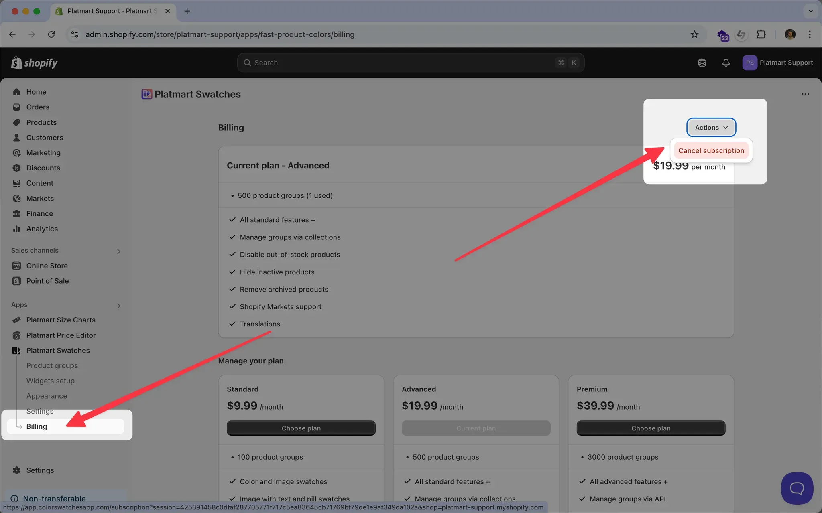
Task: Click the 'Shopify Markets support' feature
Action: tap(281, 307)
